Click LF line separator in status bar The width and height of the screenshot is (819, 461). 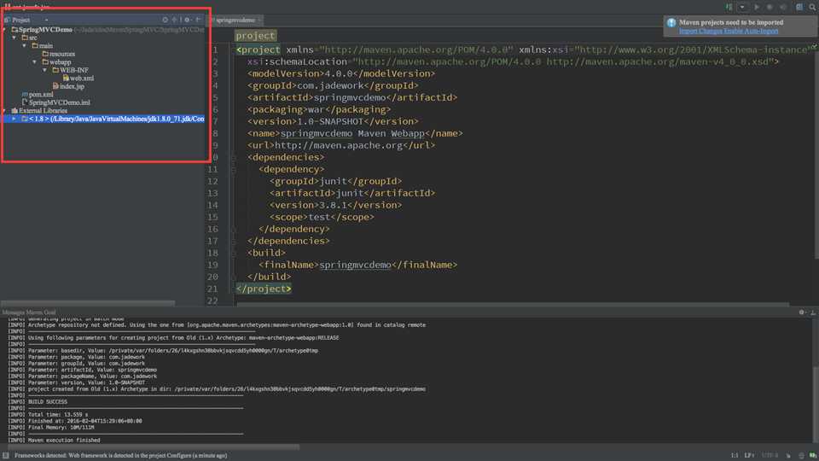click(749, 456)
